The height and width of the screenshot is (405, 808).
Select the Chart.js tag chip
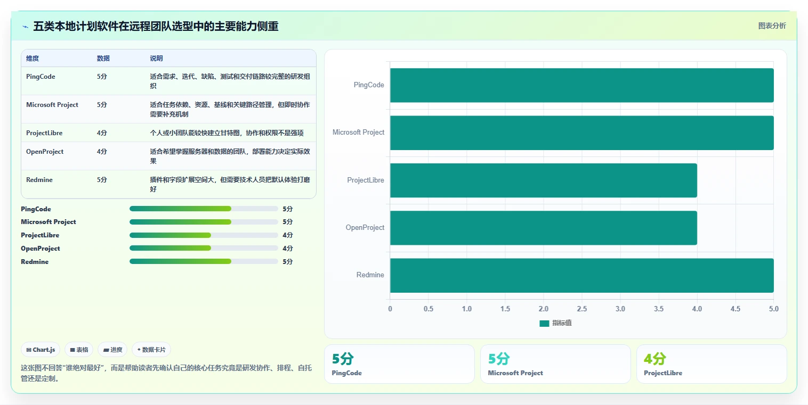click(41, 350)
